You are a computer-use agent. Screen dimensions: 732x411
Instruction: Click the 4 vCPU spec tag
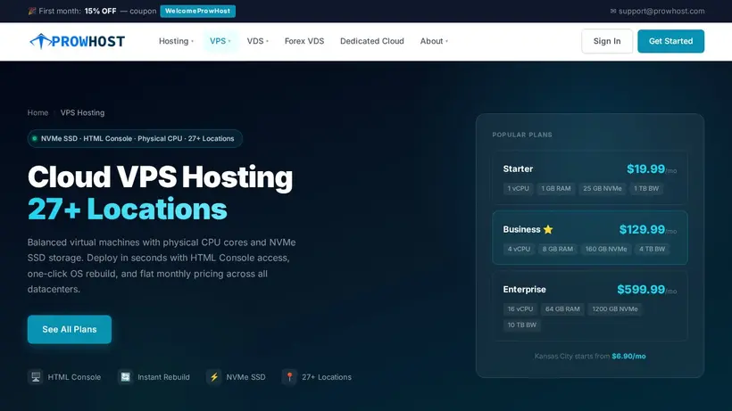point(519,250)
